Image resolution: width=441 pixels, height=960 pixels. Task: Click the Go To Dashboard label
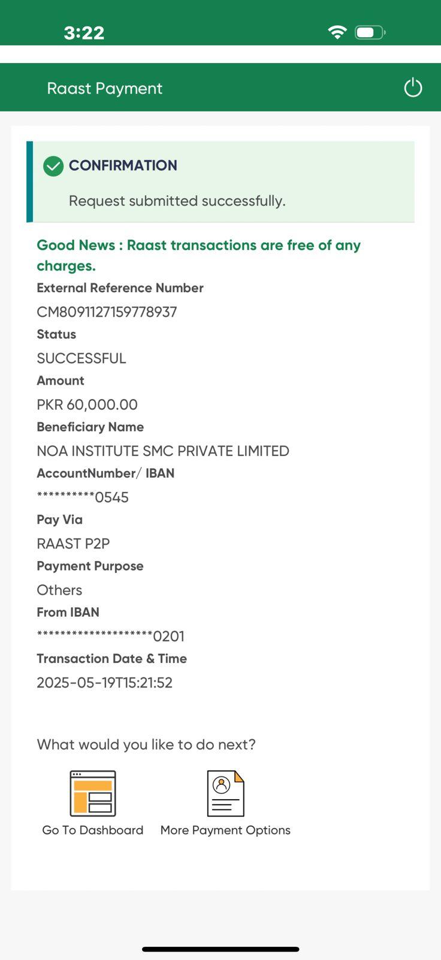pos(93,830)
